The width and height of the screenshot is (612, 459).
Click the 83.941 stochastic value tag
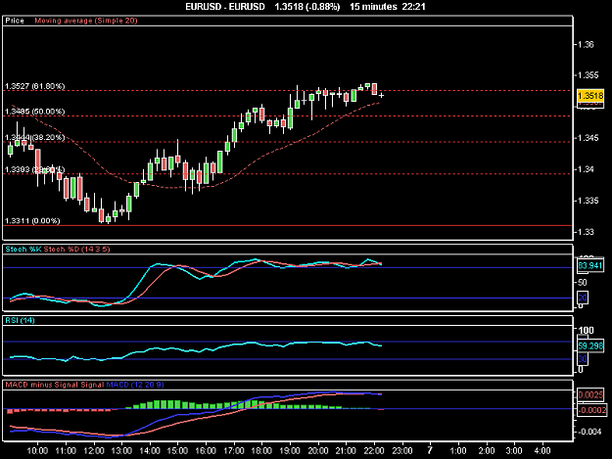click(x=590, y=265)
